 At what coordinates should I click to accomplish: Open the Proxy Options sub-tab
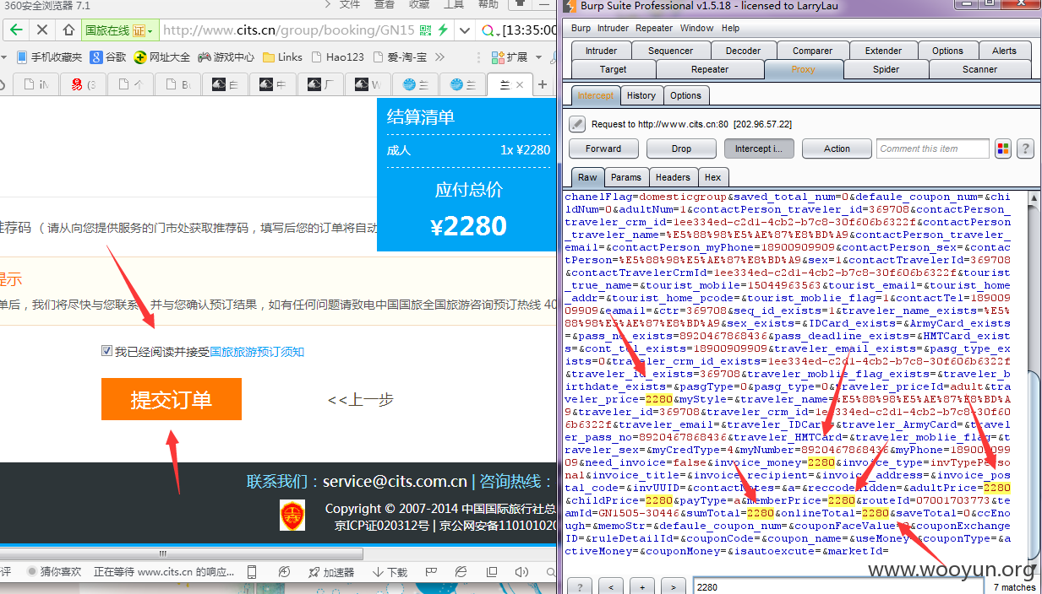685,95
